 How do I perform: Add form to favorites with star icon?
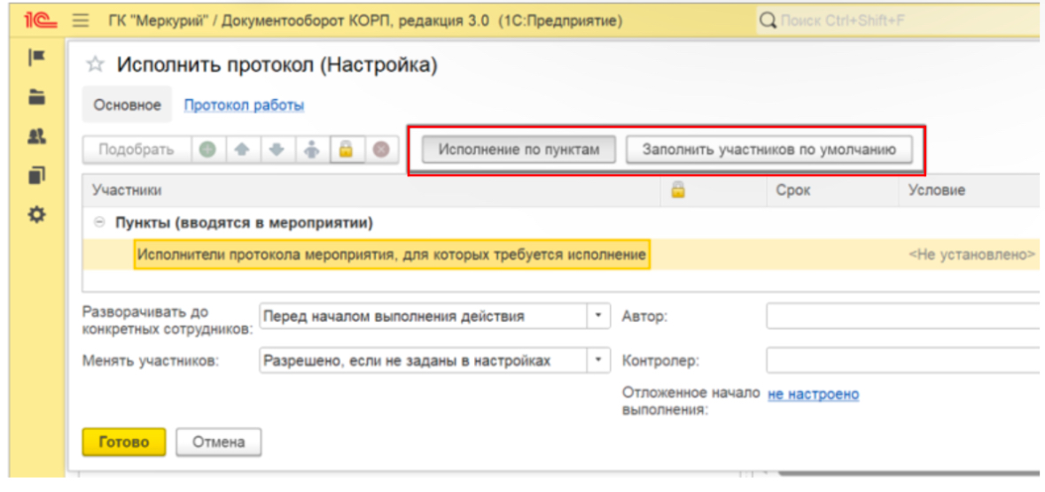coord(96,65)
